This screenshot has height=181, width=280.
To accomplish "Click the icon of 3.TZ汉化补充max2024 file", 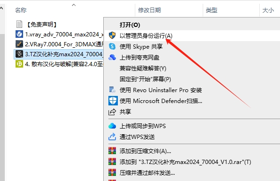I will pyautogui.click(x=19, y=54).
